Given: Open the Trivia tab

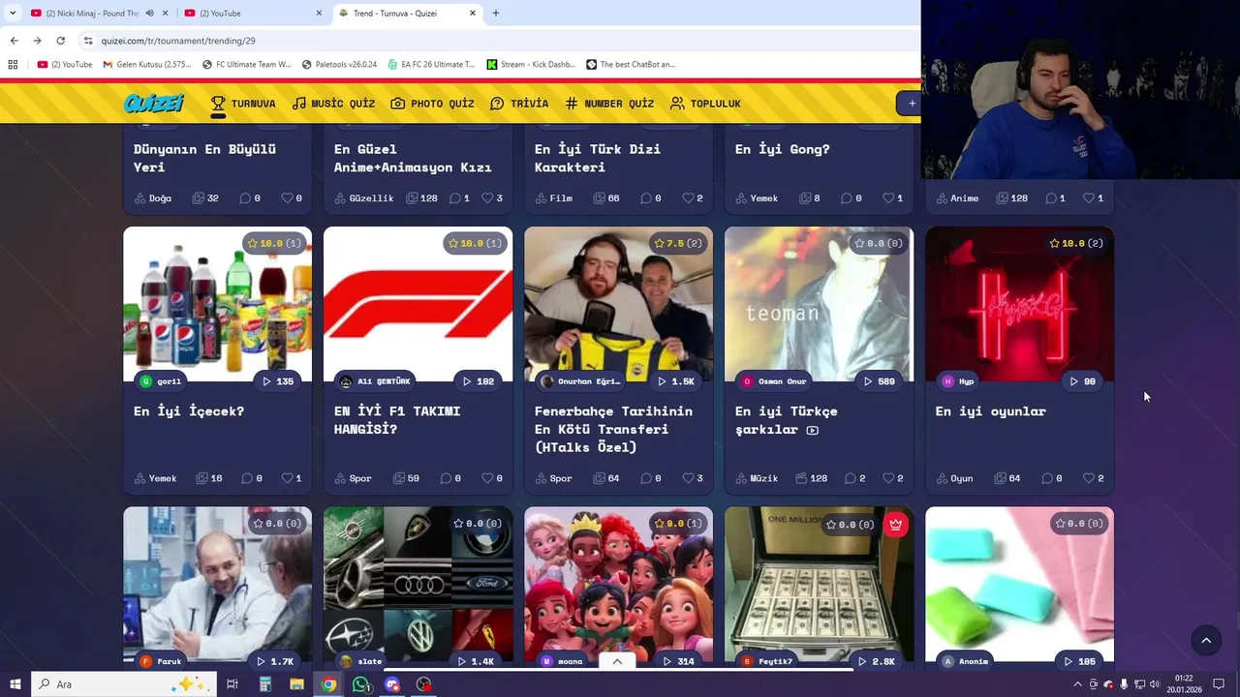Looking at the screenshot, I should pos(519,104).
